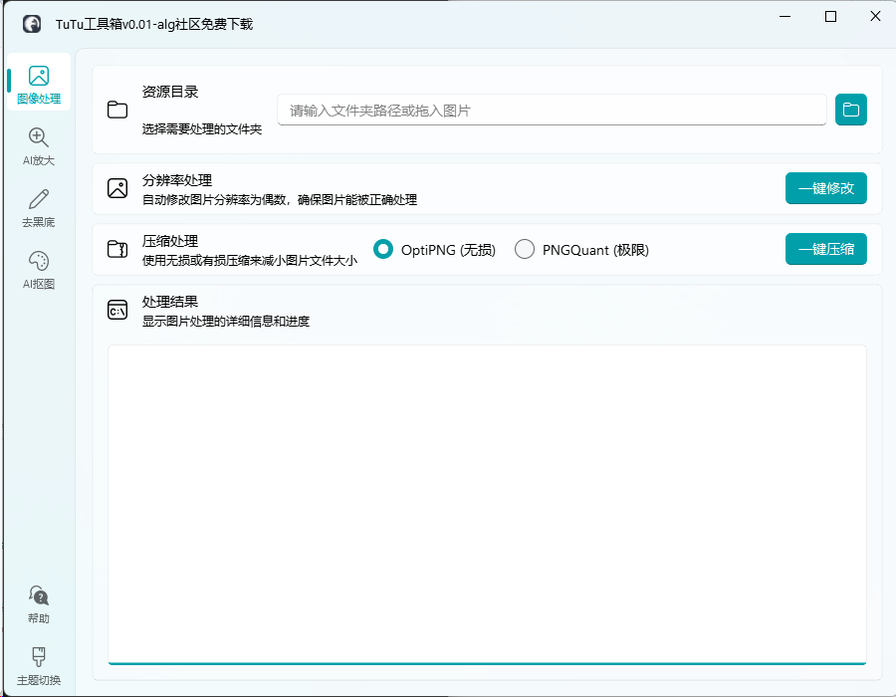896x697 pixels.
Task: Click the 一键修改 button
Action: 825,188
